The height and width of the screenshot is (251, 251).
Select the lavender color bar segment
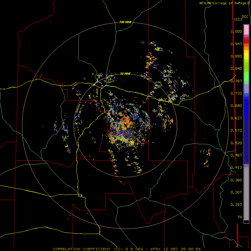pyautogui.click(x=246, y=88)
